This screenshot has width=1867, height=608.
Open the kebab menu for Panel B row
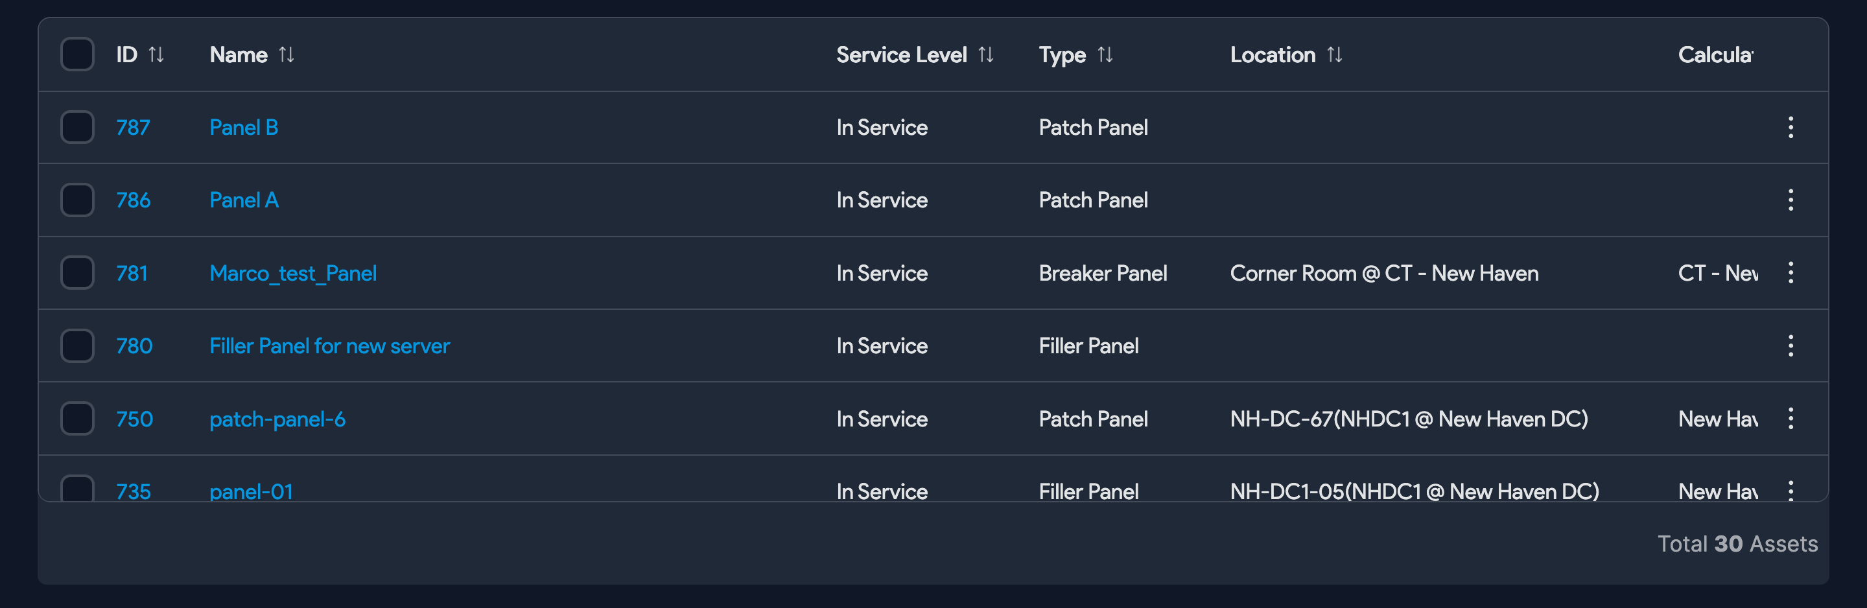1790,127
